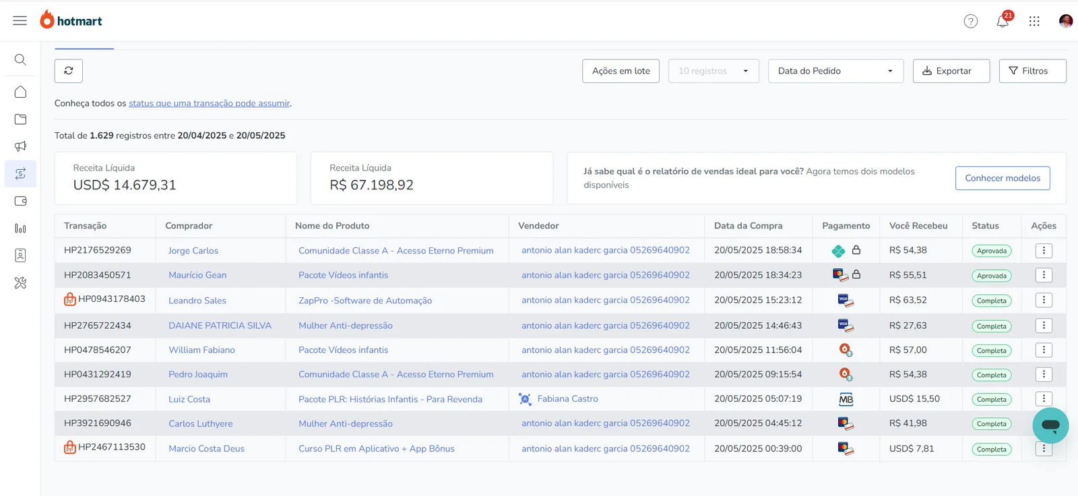Viewport: 1078px width, 496px height.
Task: Open the user profile avatar
Action: 1066,21
